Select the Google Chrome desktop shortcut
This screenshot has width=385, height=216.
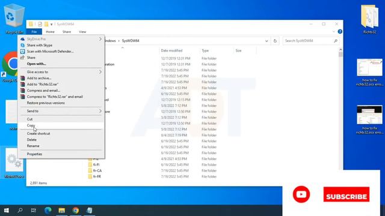(10, 67)
